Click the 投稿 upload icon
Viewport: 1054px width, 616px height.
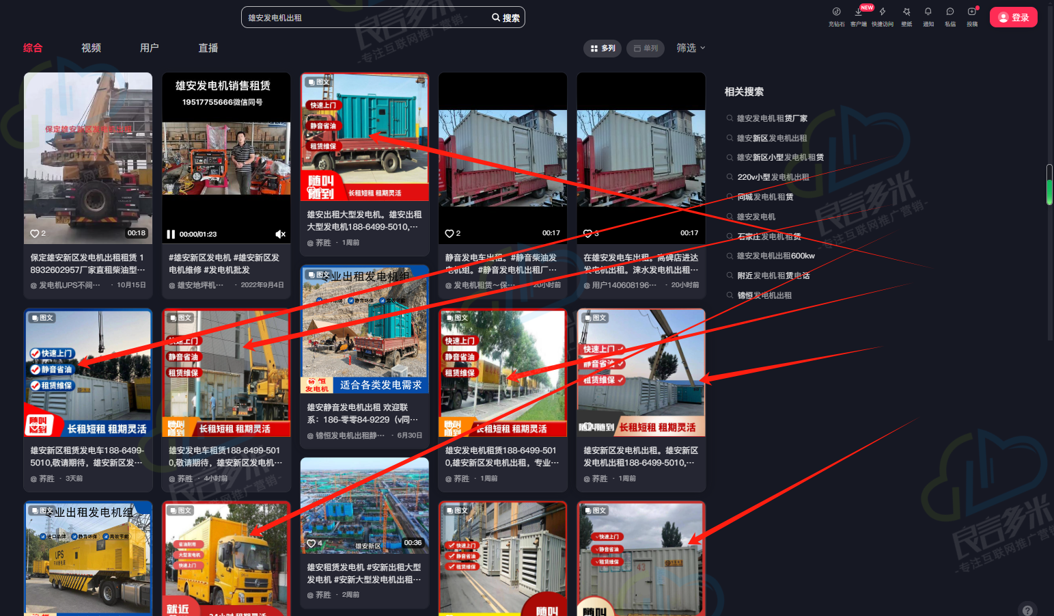pyautogui.click(x=971, y=12)
